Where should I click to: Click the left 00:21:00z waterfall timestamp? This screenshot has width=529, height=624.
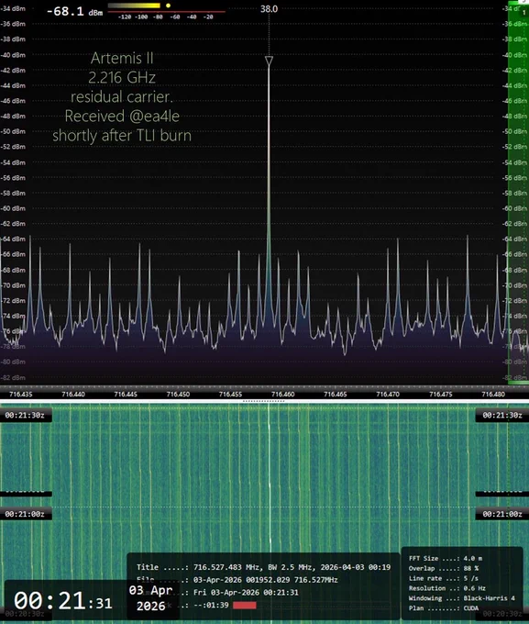click(25, 514)
